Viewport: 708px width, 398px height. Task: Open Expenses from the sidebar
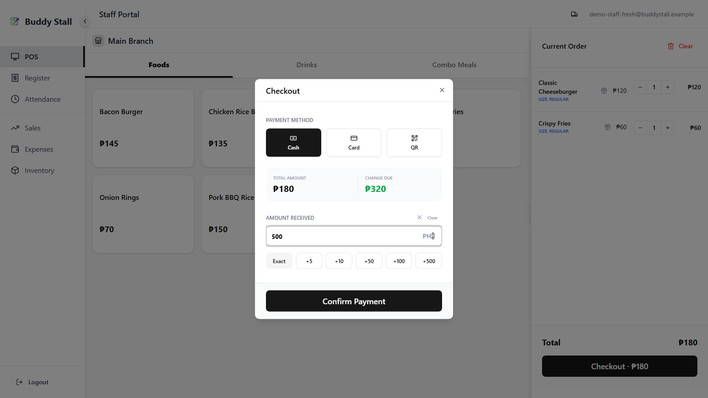click(x=42, y=149)
